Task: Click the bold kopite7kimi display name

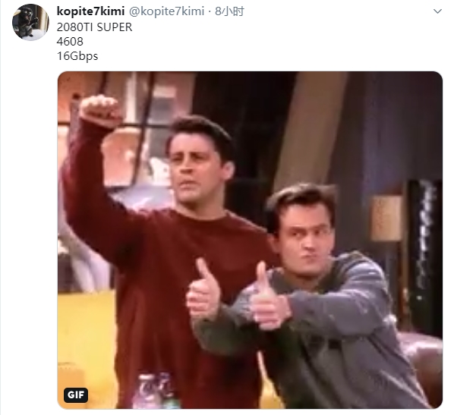Action: (x=90, y=11)
